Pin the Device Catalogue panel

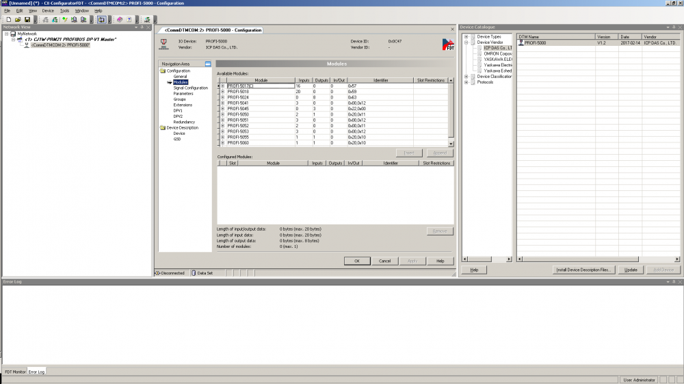(674, 27)
